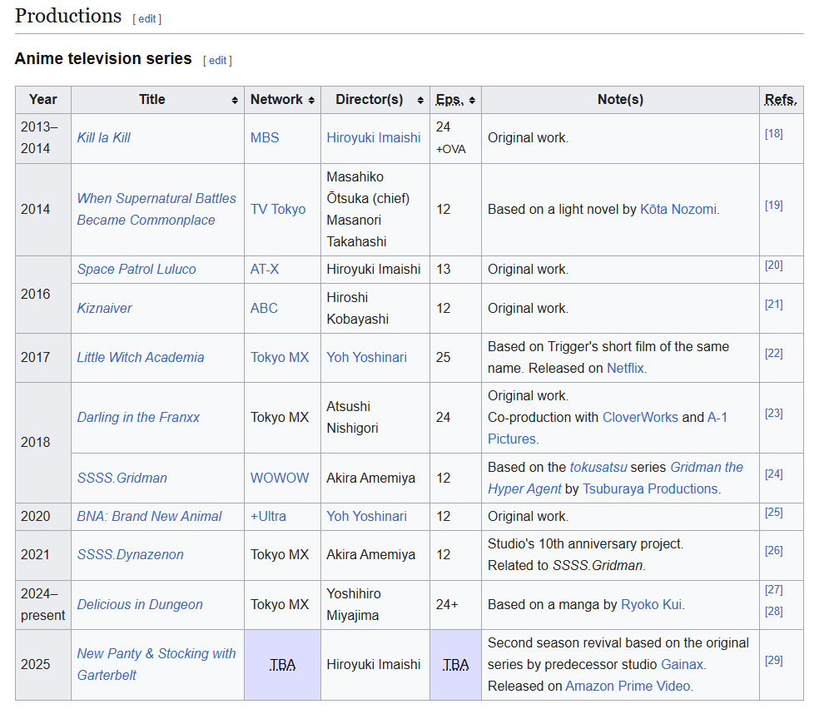Jump to reference [25]
Image resolution: width=824 pixels, height=714 pixels.
(x=773, y=513)
